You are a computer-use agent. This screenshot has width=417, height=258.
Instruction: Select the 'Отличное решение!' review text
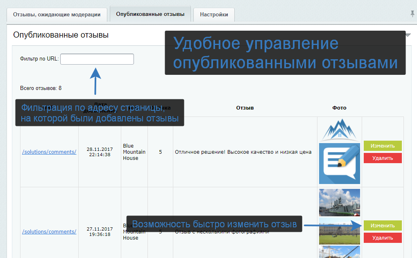(x=243, y=152)
